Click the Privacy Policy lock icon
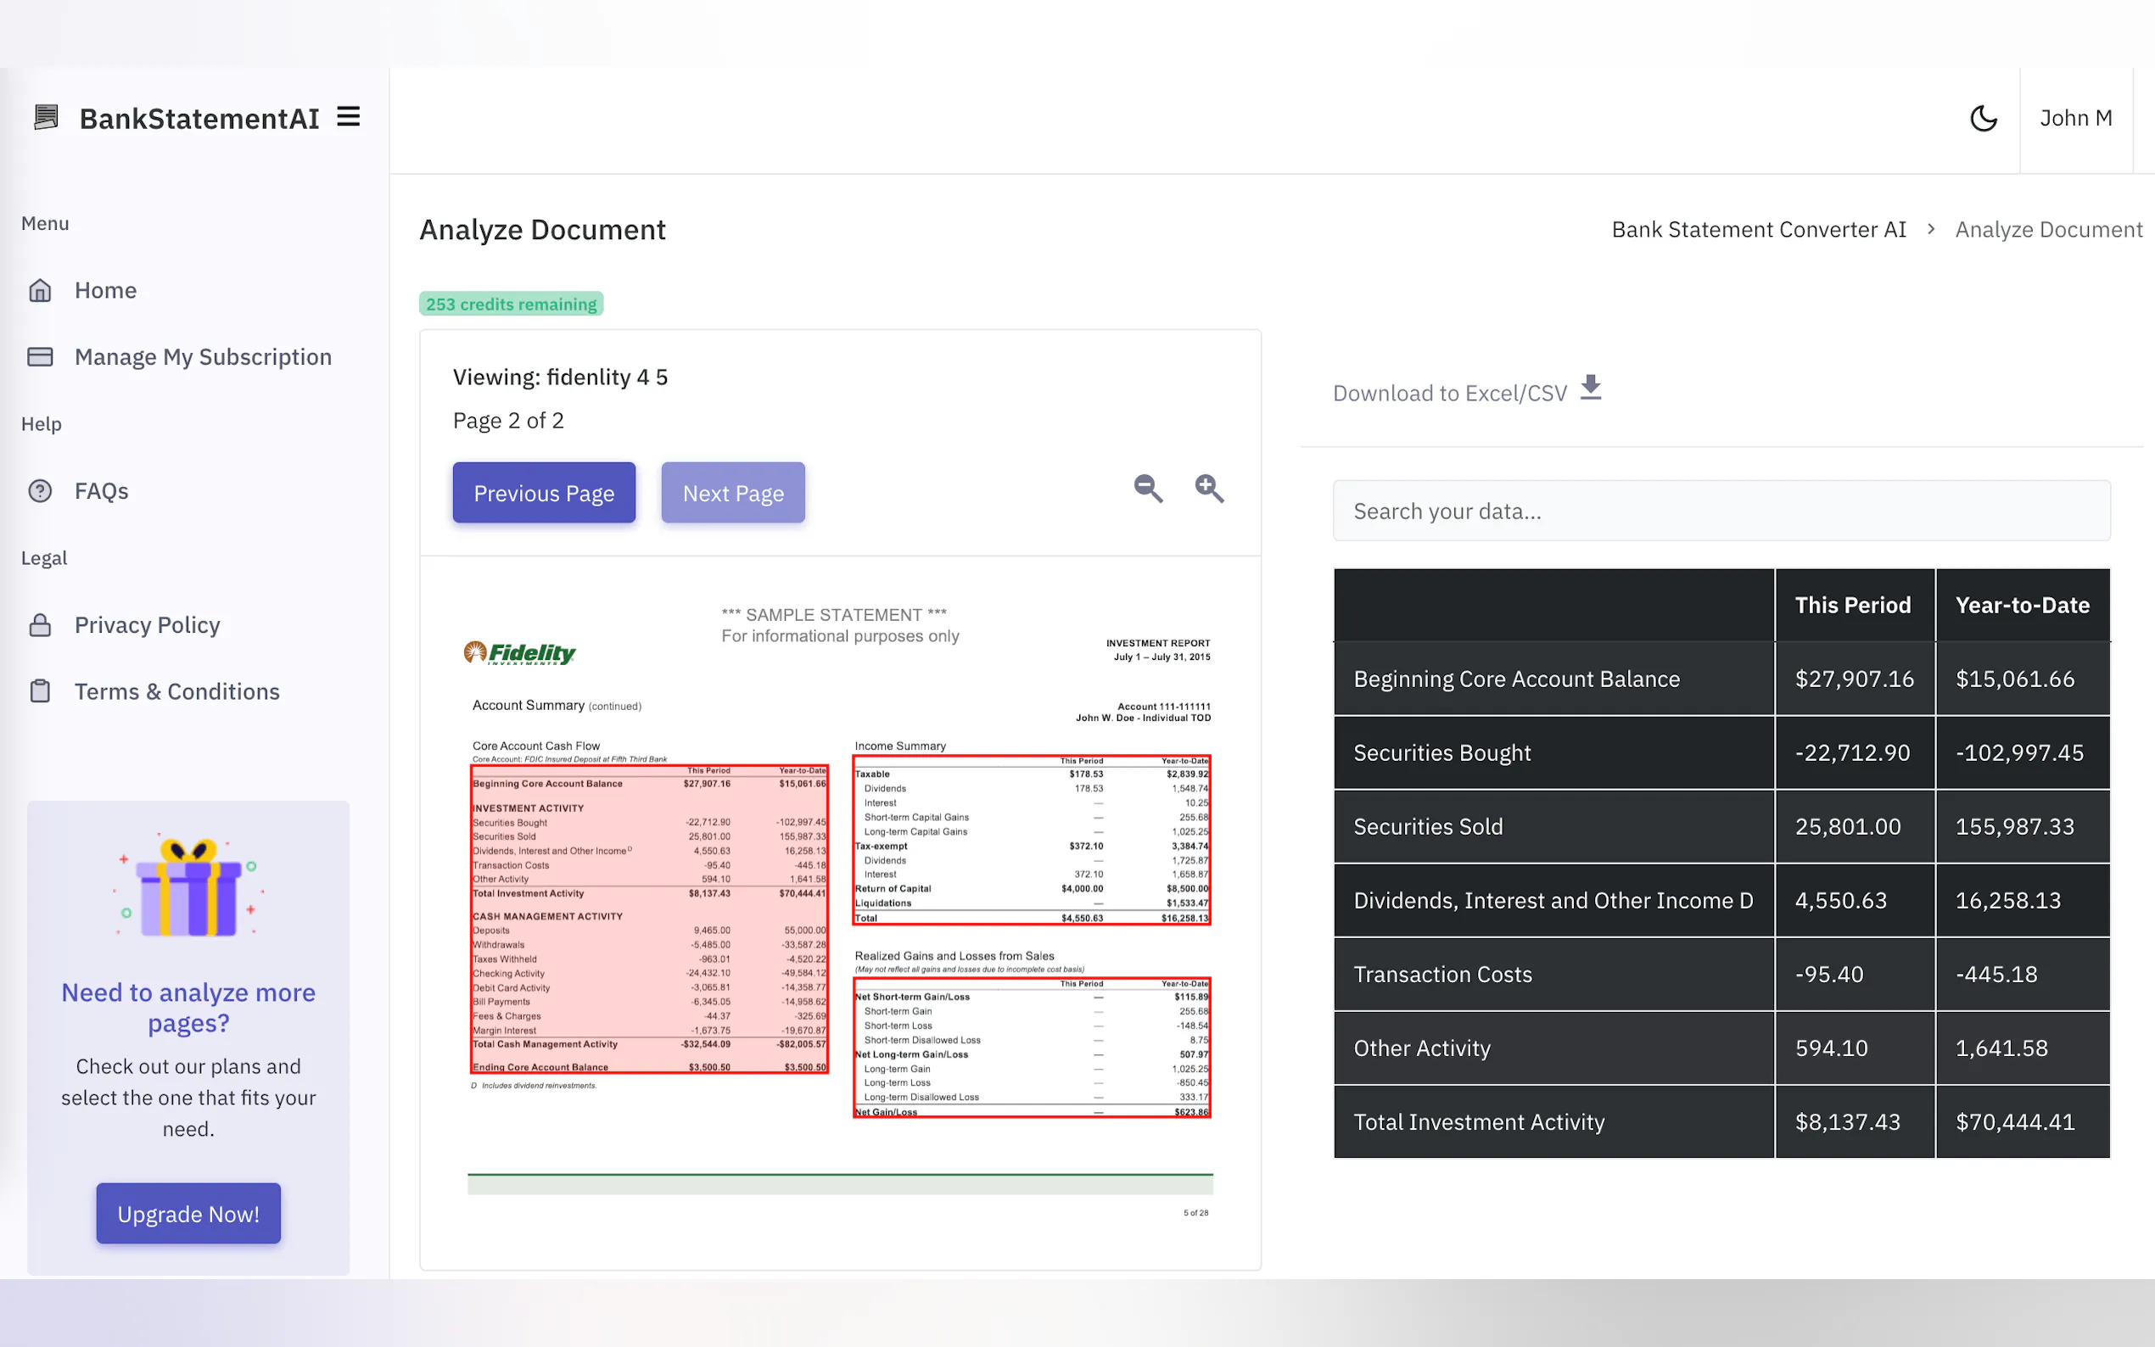Screen dimensions: 2155x1347 point(40,625)
